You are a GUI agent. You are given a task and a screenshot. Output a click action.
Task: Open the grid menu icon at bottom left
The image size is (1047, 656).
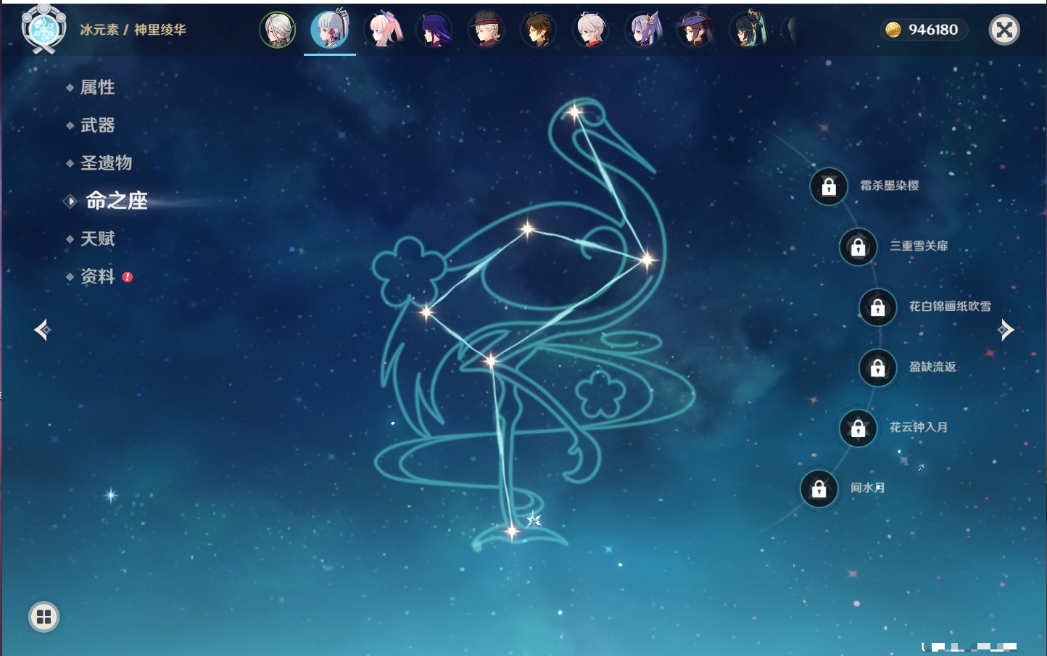pyautogui.click(x=44, y=617)
